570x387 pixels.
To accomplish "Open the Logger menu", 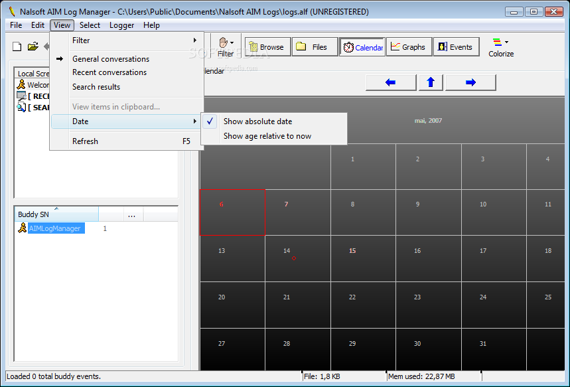I will point(122,25).
